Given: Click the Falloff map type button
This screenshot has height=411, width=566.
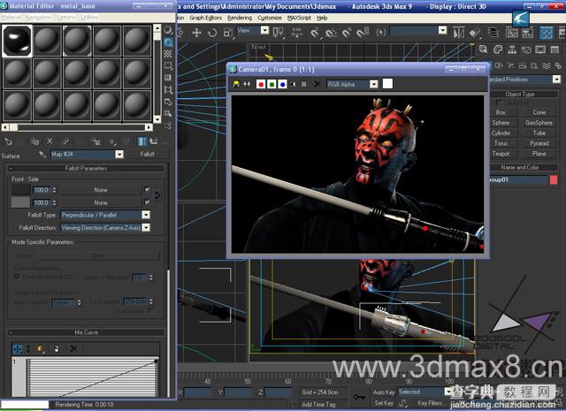Looking at the screenshot, I should tap(148, 154).
